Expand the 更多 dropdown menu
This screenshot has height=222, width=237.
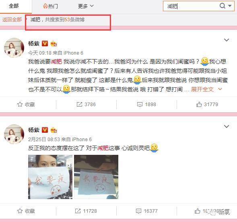point(86,6)
